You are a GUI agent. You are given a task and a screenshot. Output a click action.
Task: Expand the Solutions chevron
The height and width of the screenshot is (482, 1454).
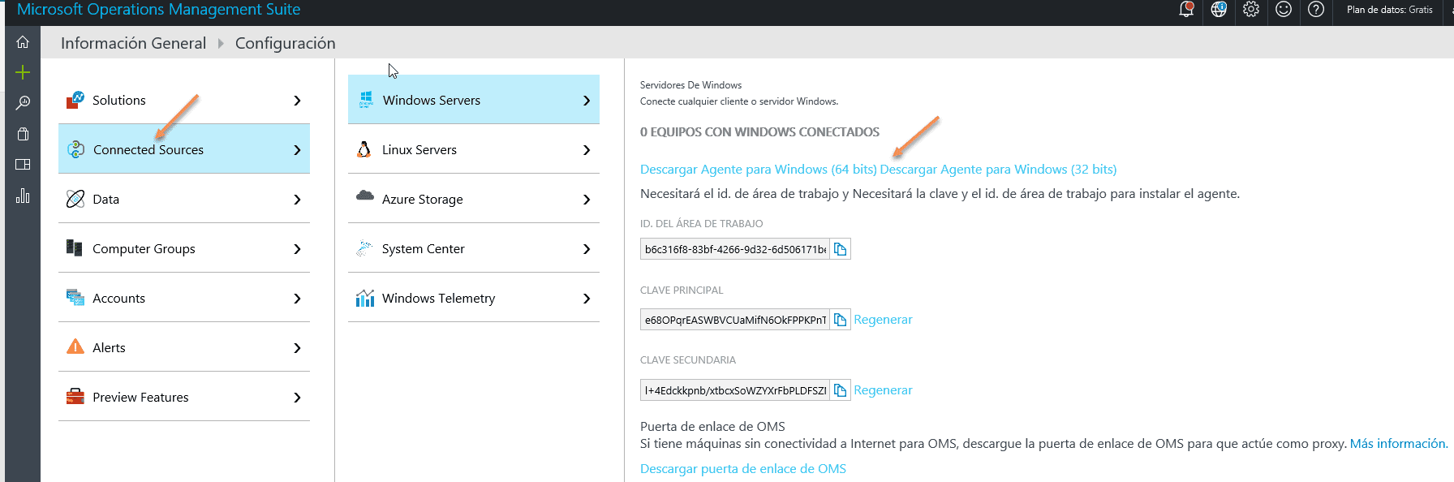pos(297,101)
